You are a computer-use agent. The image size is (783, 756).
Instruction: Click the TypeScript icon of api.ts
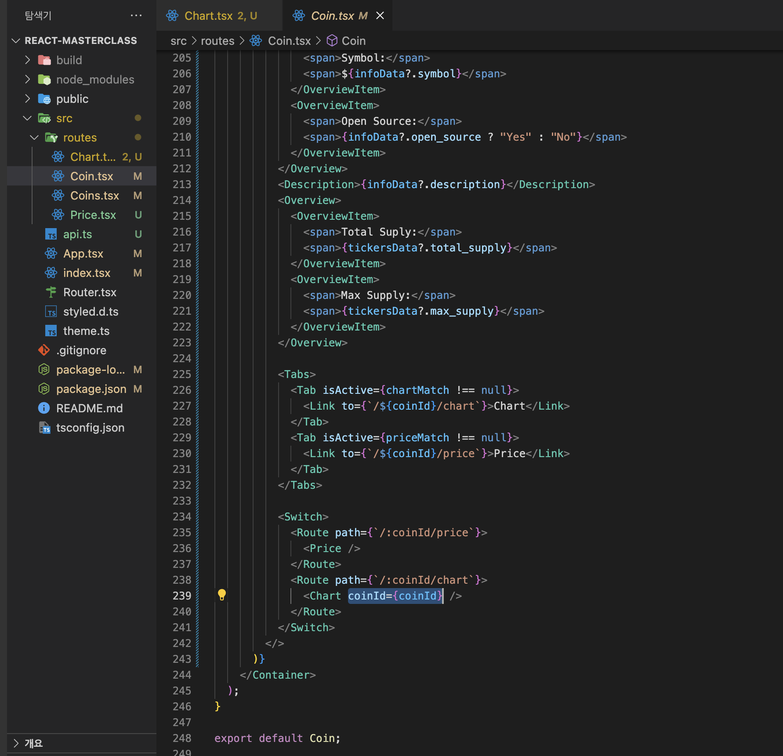point(51,234)
